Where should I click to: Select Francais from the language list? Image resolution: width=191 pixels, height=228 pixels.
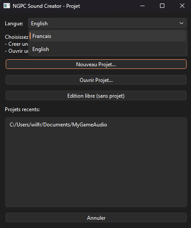(108, 36)
